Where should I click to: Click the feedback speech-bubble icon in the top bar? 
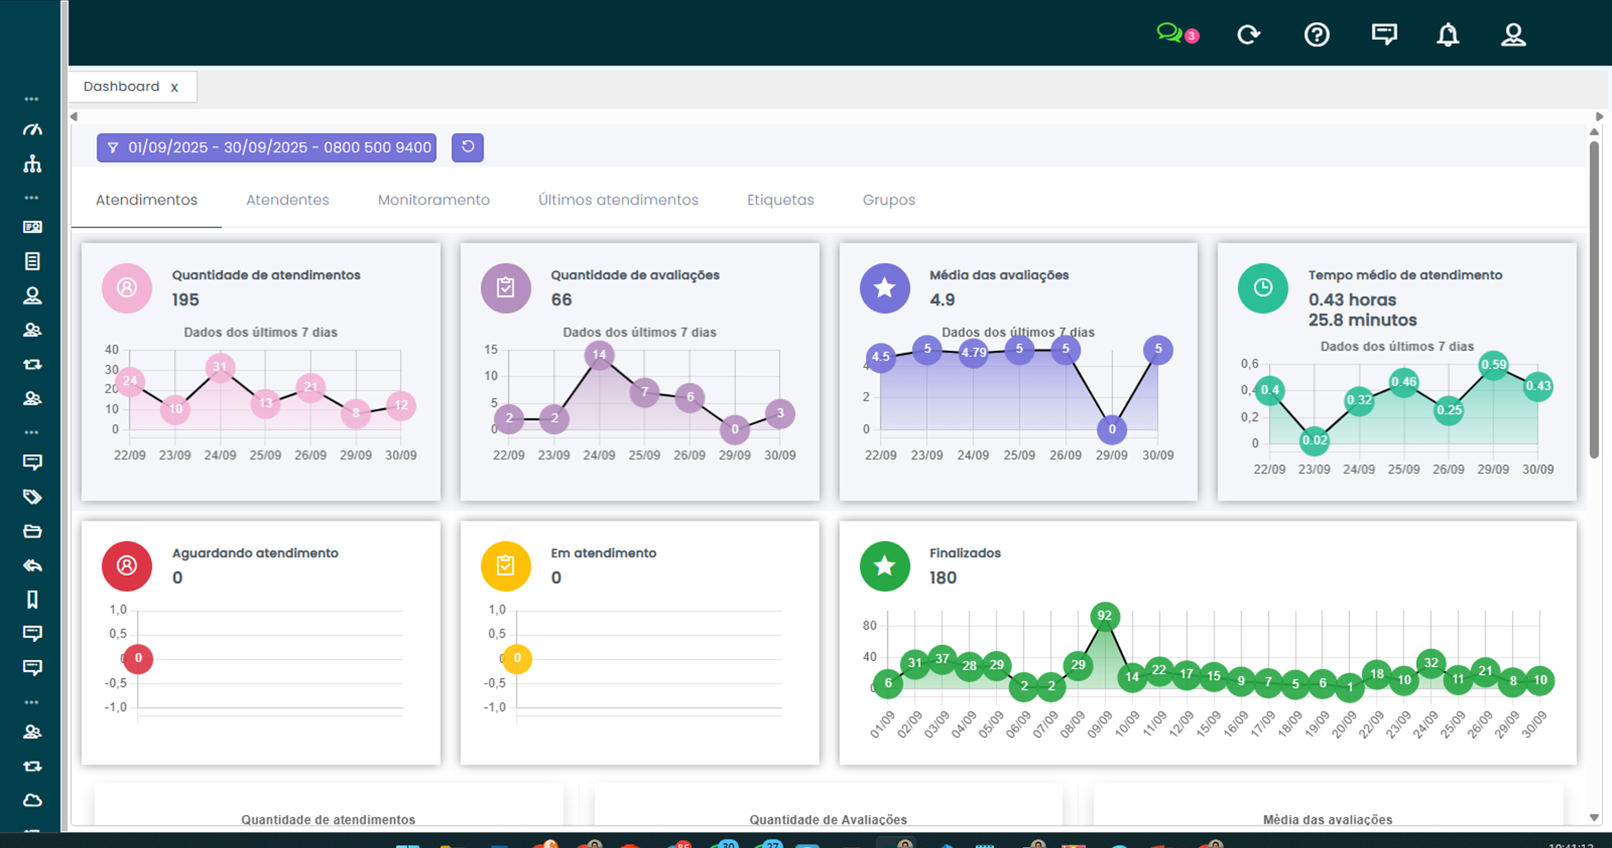click(x=1384, y=35)
